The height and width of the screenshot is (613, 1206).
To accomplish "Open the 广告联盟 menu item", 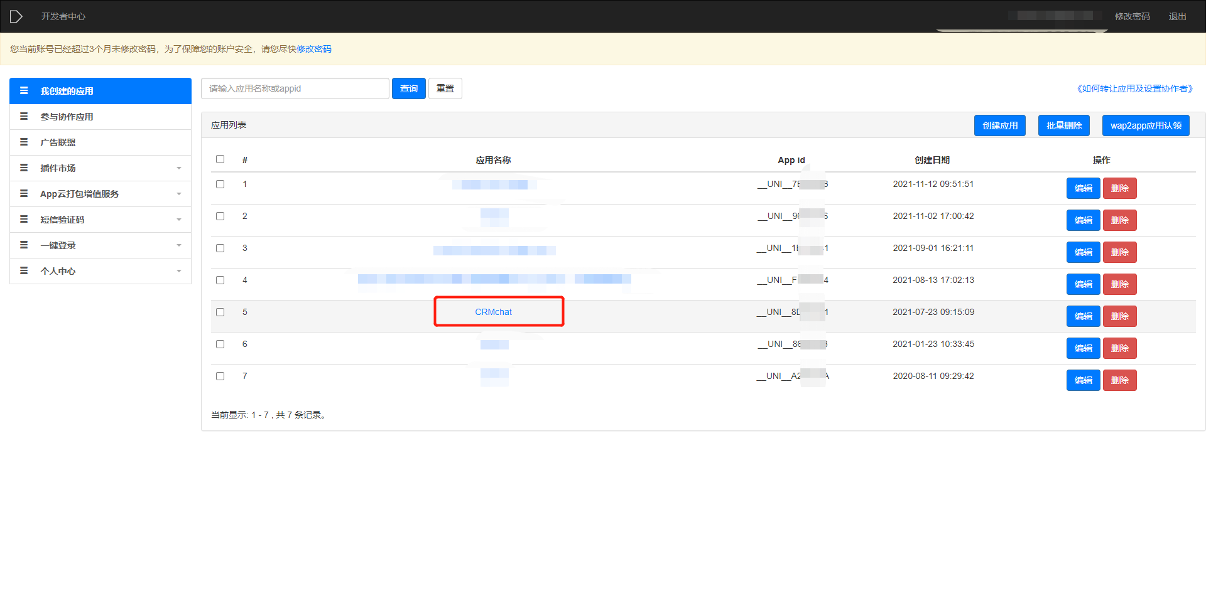I will [58, 142].
